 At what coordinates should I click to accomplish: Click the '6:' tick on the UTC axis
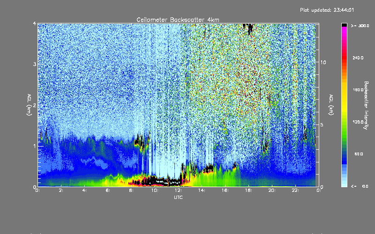point(108,190)
